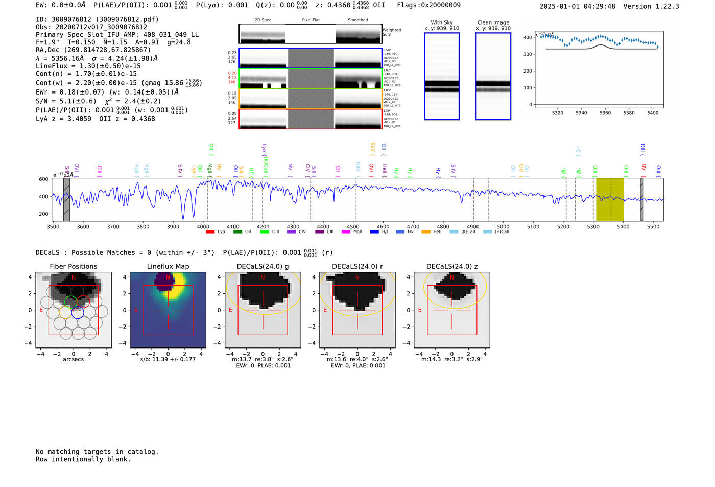Image resolution: width=715 pixels, height=487 pixels.
Task: Open the Fiber Positions panel
Action: click(x=74, y=310)
